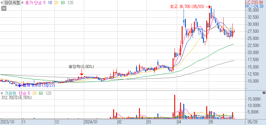Click the 최고 36,700 (05/03) high marker
The width and height of the screenshot is (266, 125).
[x=187, y=7]
